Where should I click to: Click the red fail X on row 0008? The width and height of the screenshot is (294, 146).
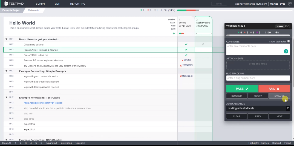(181, 76)
